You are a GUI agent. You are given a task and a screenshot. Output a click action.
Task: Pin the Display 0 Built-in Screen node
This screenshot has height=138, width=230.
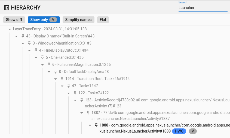tap(23, 36)
